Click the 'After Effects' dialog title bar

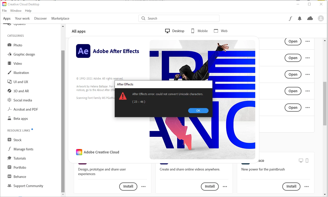[164, 84]
